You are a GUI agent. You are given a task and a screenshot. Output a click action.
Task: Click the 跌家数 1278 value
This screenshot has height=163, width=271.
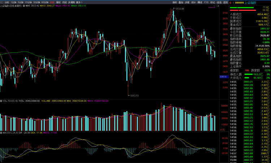(267, 70)
